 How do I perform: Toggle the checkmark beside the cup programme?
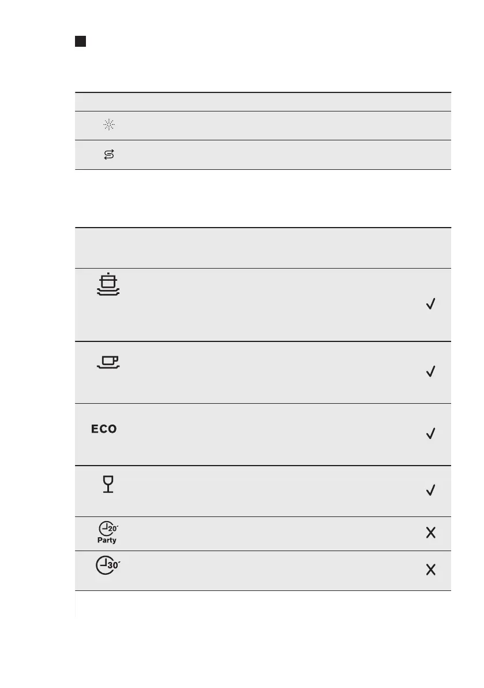tap(430, 372)
